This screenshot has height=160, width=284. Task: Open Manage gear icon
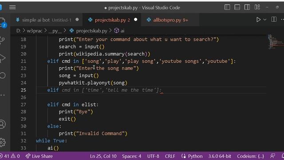(x=3, y=142)
